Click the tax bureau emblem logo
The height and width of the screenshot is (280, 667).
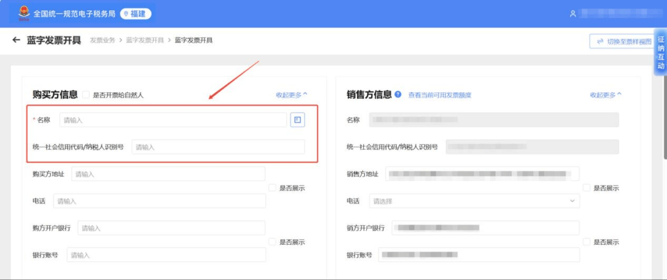(x=23, y=14)
